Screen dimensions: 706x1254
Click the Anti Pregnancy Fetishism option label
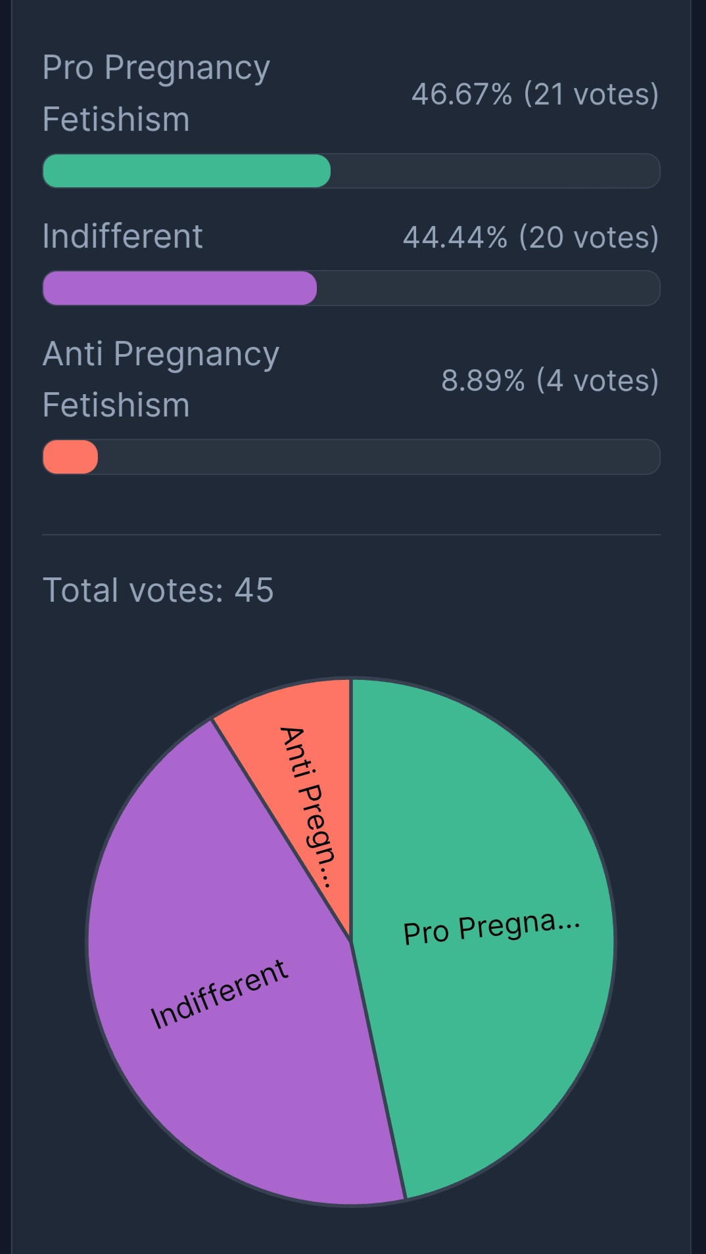pos(161,379)
